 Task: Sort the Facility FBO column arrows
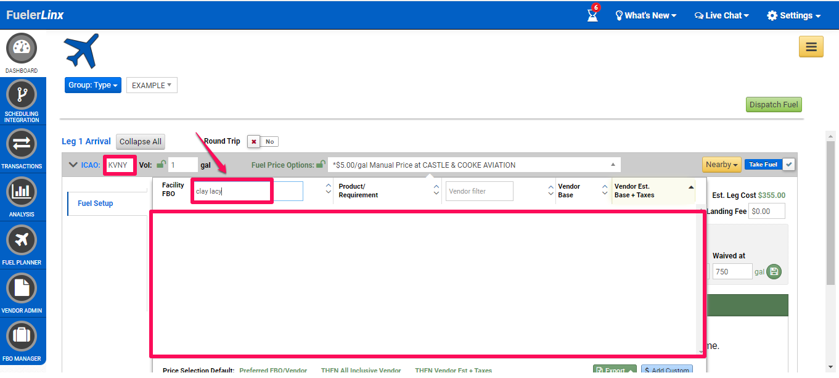tap(328, 189)
